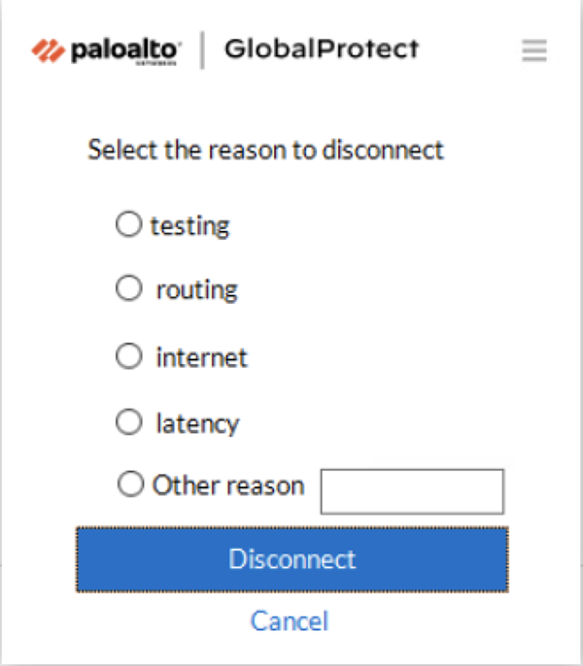The width and height of the screenshot is (583, 666).
Task: Select the Other reason radio button
Action: click(x=130, y=484)
